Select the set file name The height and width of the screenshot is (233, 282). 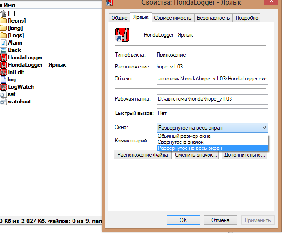coord(11,94)
